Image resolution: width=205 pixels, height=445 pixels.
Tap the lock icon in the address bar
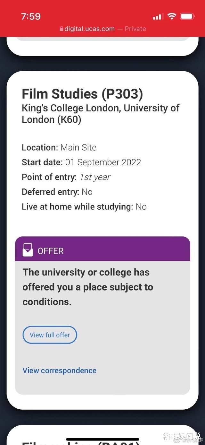[61, 29]
